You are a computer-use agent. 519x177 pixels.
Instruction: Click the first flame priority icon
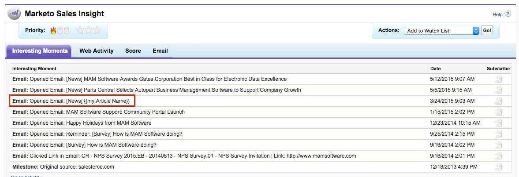[53, 30]
